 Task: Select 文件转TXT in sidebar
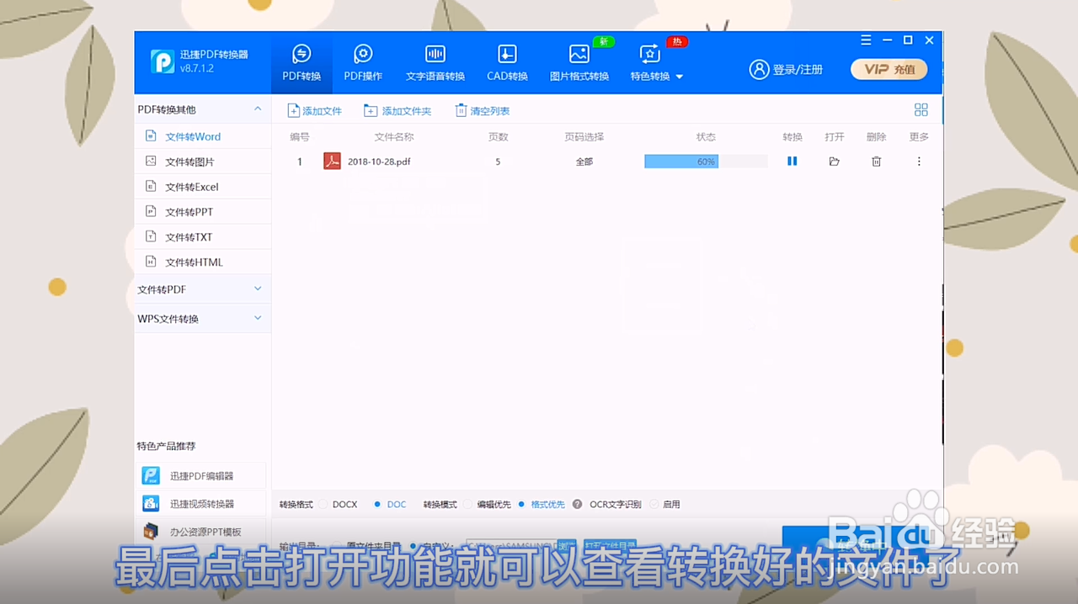pyautogui.click(x=203, y=237)
